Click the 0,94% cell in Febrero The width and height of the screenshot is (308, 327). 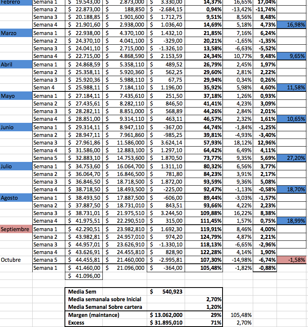coord(204,9)
